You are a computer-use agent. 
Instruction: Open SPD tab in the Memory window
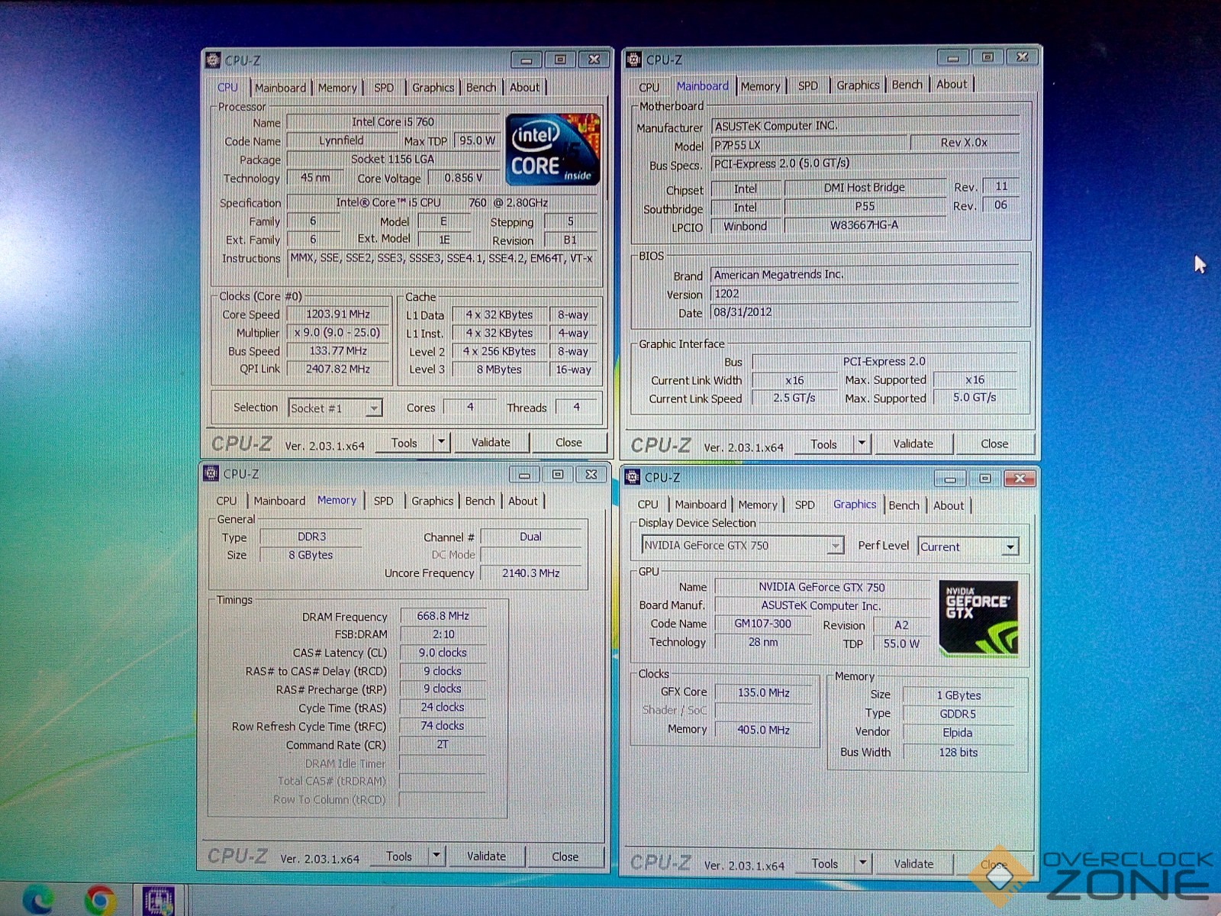(x=383, y=501)
